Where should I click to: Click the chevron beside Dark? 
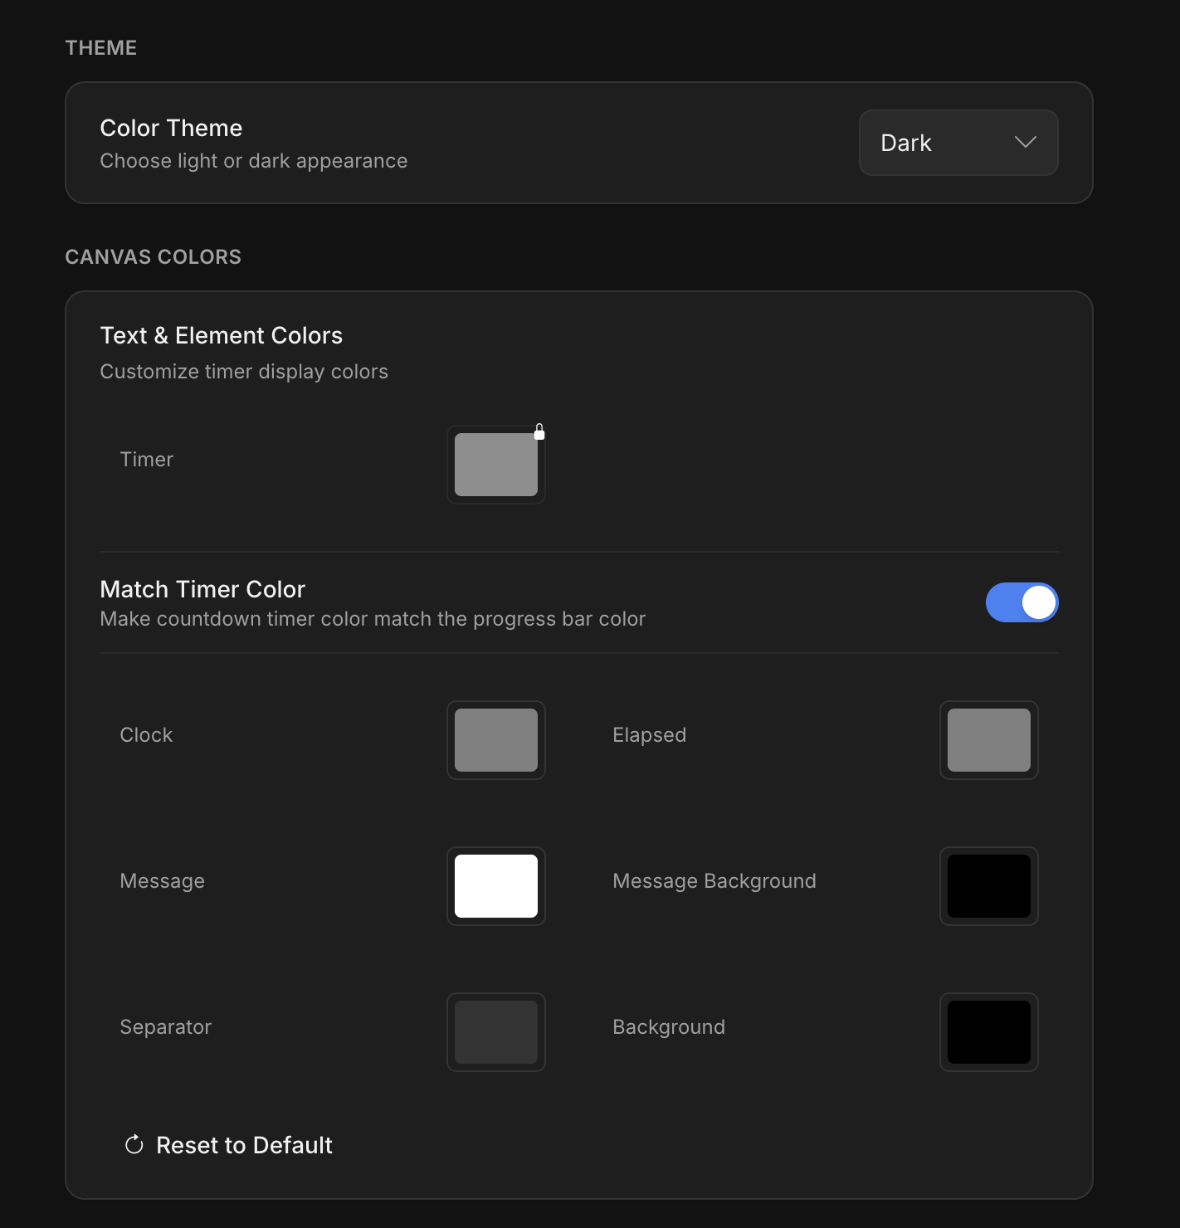coord(1025,143)
